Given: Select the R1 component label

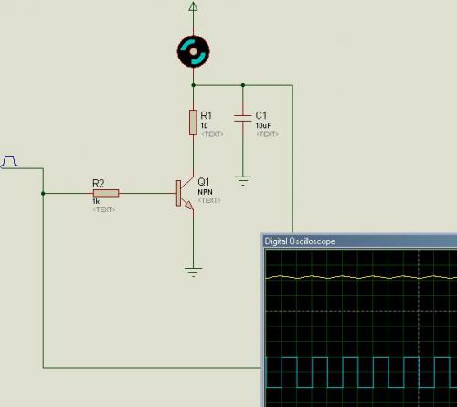Looking at the screenshot, I should coord(206,115).
